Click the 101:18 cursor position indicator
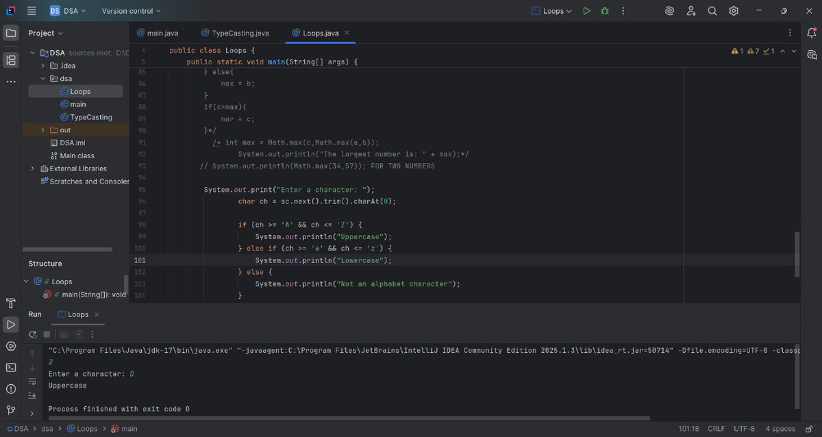The image size is (822, 437). [x=688, y=429]
